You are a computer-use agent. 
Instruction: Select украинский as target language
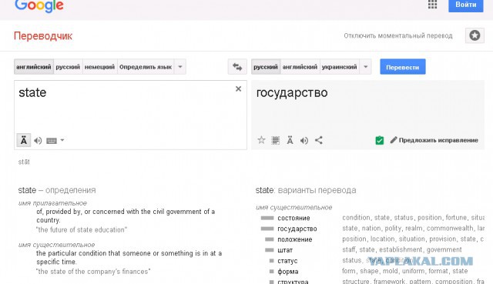click(339, 67)
